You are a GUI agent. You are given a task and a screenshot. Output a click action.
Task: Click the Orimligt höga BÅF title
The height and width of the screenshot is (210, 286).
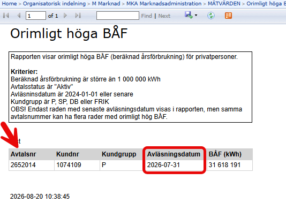(69, 33)
